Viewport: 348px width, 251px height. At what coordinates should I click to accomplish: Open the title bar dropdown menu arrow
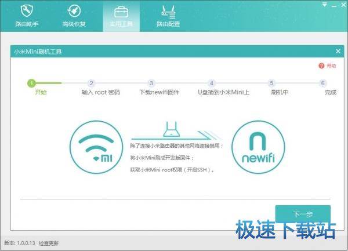coord(324,5)
